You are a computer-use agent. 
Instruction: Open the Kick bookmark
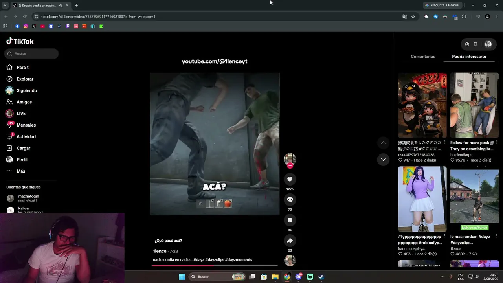click(101, 26)
